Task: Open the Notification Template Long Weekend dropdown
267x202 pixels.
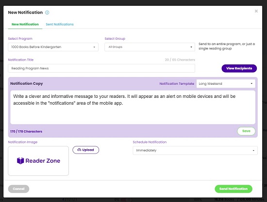Action: pyautogui.click(x=226, y=84)
